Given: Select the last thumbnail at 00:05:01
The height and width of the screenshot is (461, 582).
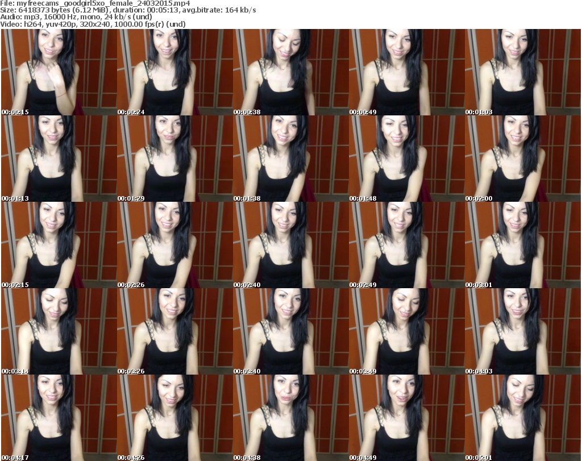Looking at the screenshot, I should tap(522, 418).
